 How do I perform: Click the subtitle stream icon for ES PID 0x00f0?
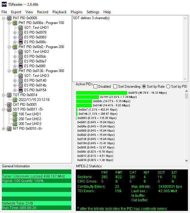pyautogui.click(x=20, y=66)
